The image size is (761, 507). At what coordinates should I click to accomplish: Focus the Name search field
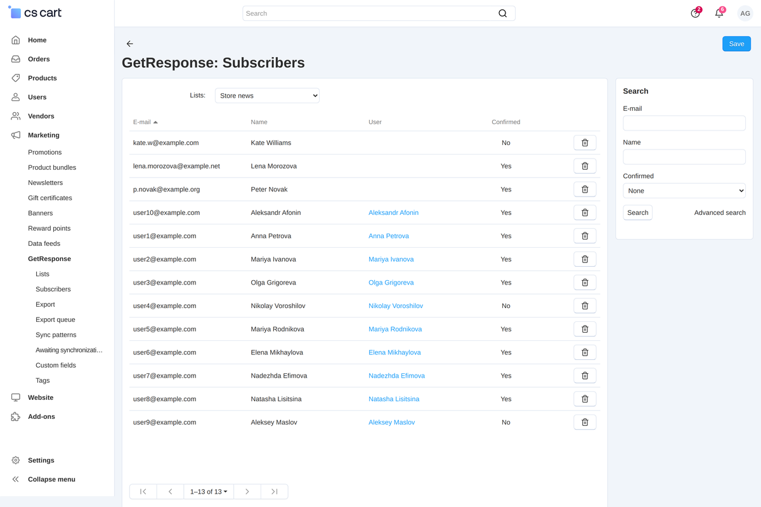coord(684,157)
